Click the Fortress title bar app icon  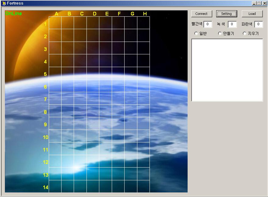(x=4, y=3)
